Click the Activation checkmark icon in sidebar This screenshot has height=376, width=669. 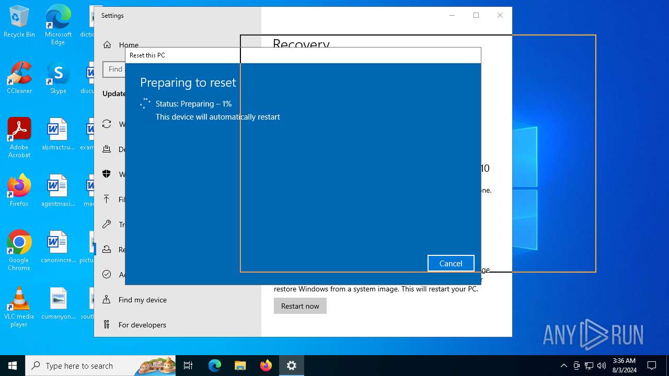(x=107, y=275)
